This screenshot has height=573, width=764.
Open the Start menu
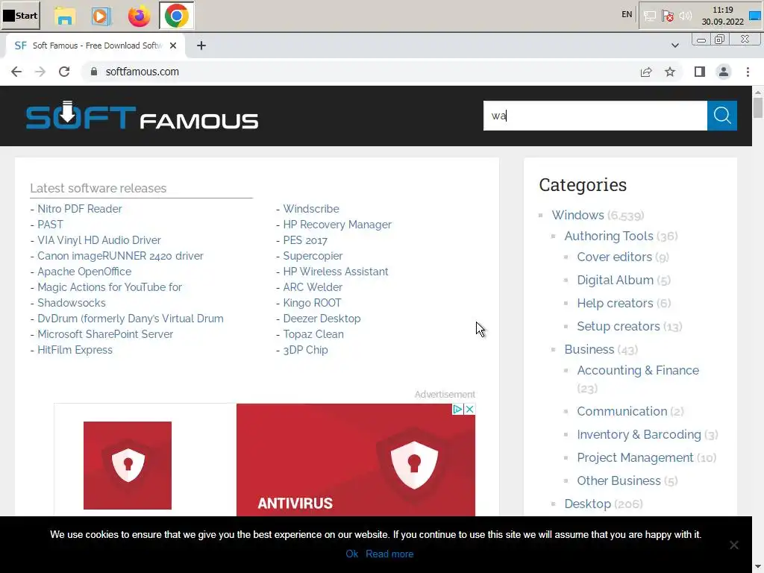pyautogui.click(x=20, y=16)
